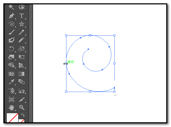
Task: Select the Shape Builder tool
Action: pos(11,65)
